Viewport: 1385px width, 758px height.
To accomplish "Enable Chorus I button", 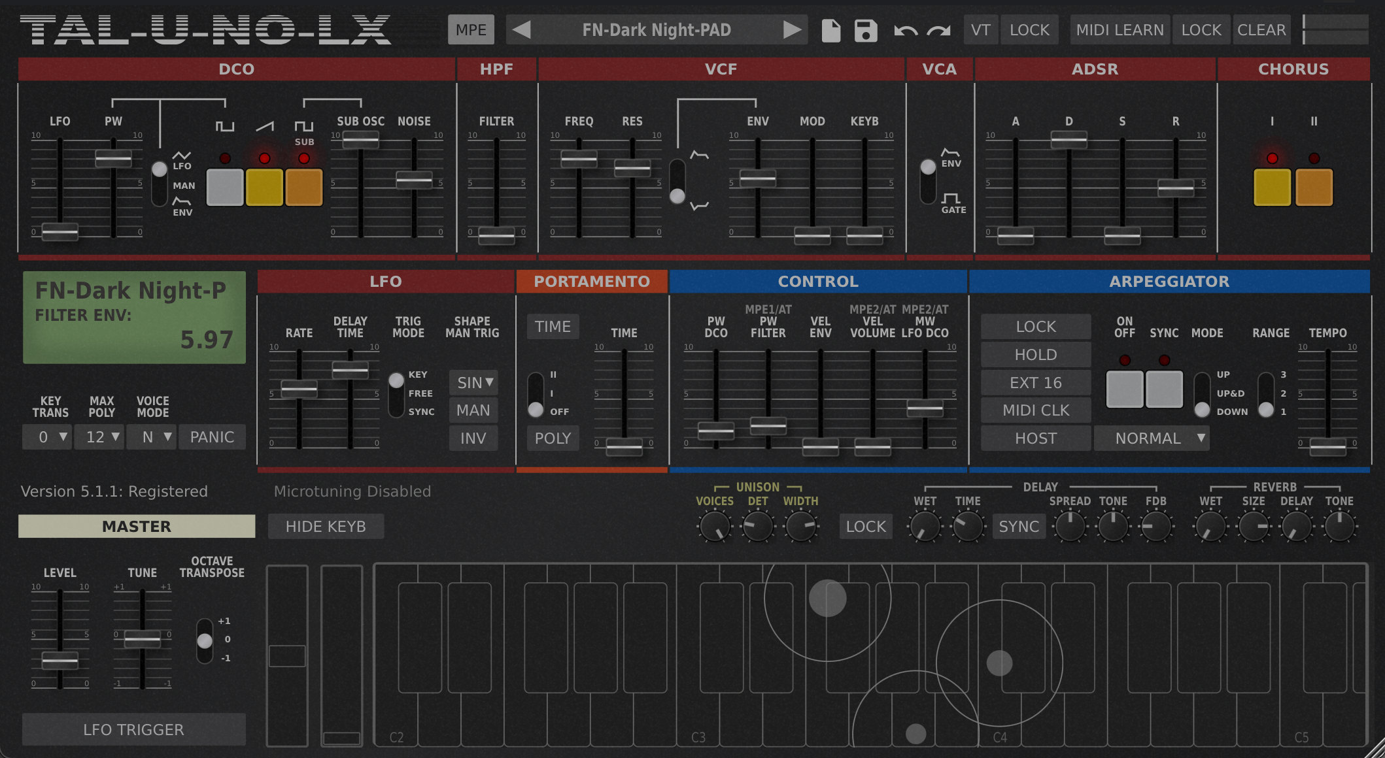I will (1272, 187).
